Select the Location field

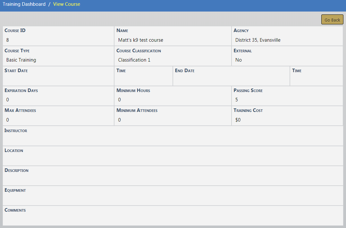pyautogui.click(x=173, y=158)
